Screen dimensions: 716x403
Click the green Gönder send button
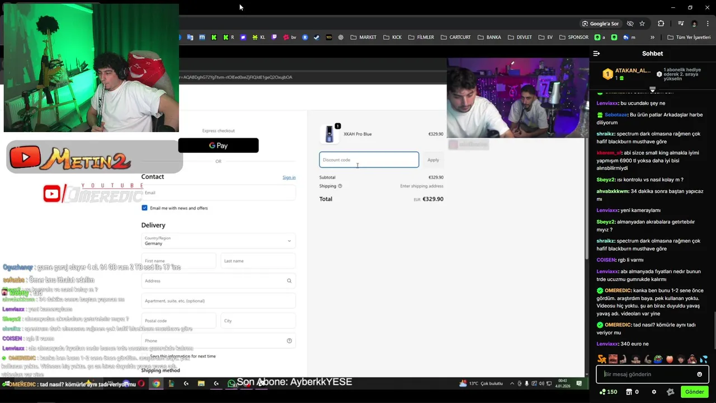coord(694,392)
